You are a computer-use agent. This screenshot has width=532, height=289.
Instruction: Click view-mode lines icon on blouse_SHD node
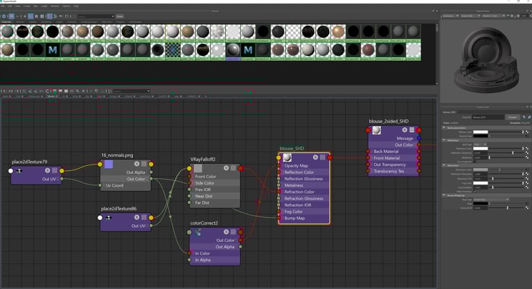322,157
